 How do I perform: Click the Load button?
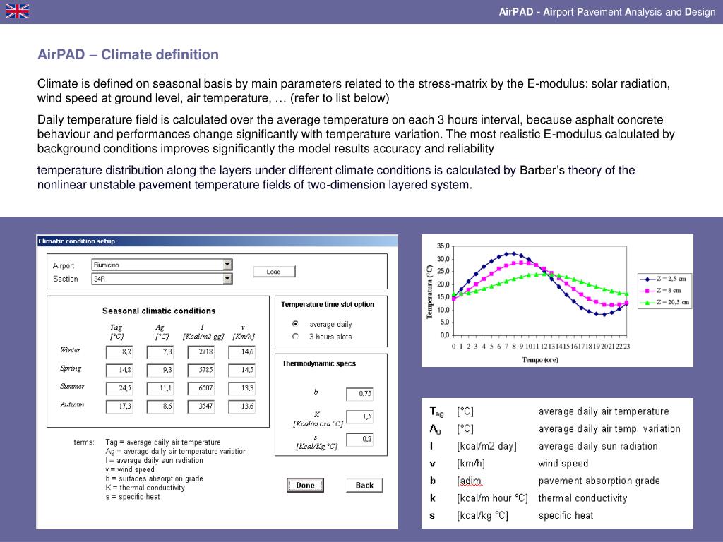(x=274, y=272)
